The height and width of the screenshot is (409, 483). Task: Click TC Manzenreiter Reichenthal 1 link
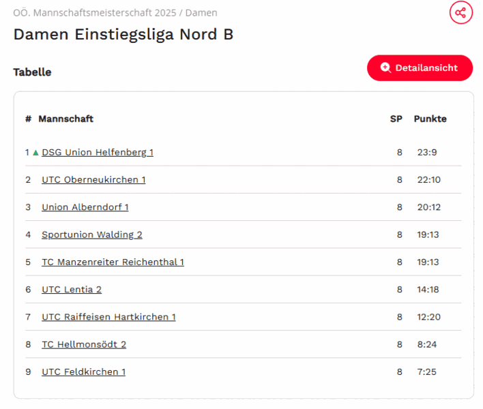coord(113,262)
